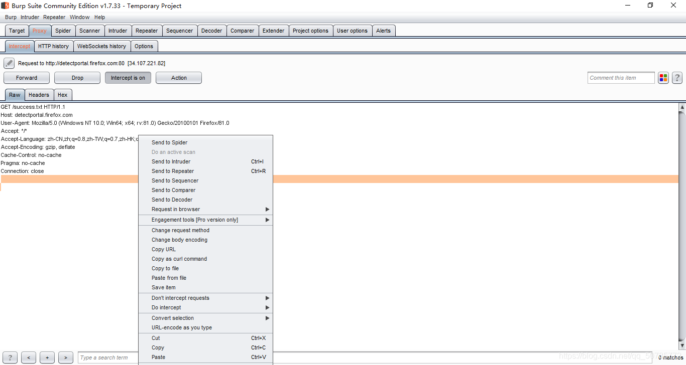
Task: Expand the Convert selection submenu
Action: point(205,318)
